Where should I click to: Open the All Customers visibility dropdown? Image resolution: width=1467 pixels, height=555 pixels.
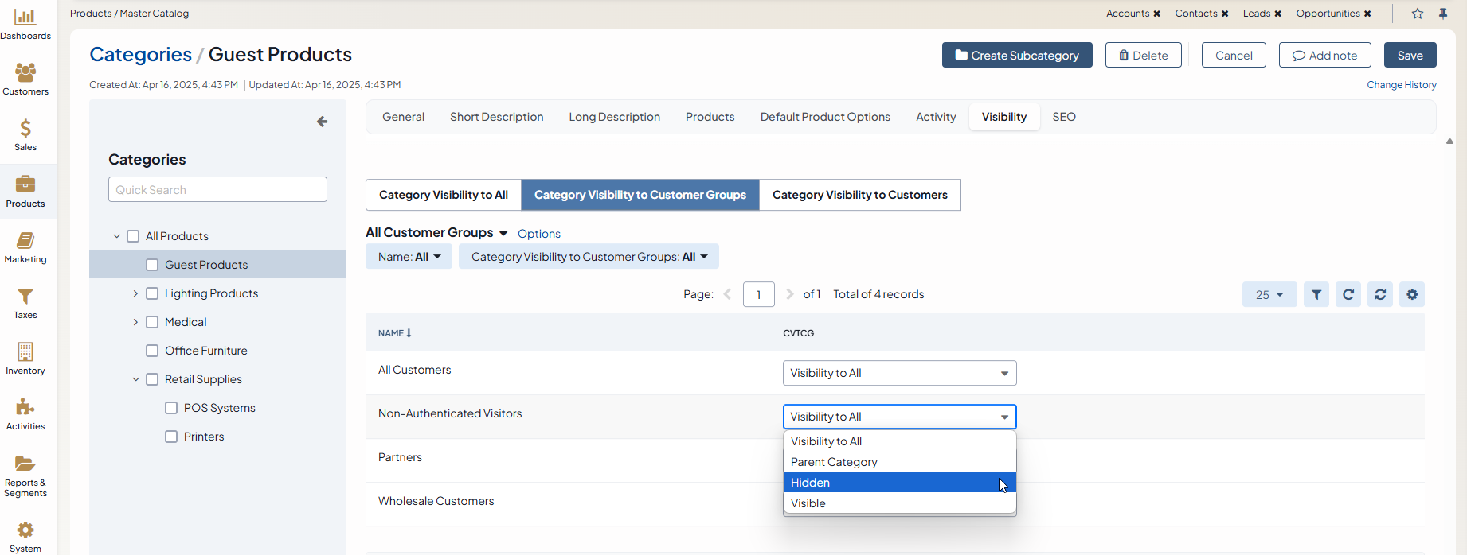pos(899,373)
